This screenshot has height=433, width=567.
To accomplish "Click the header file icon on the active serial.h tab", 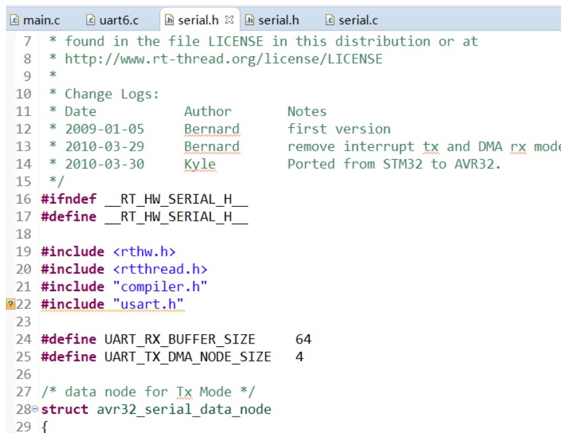I will point(169,20).
